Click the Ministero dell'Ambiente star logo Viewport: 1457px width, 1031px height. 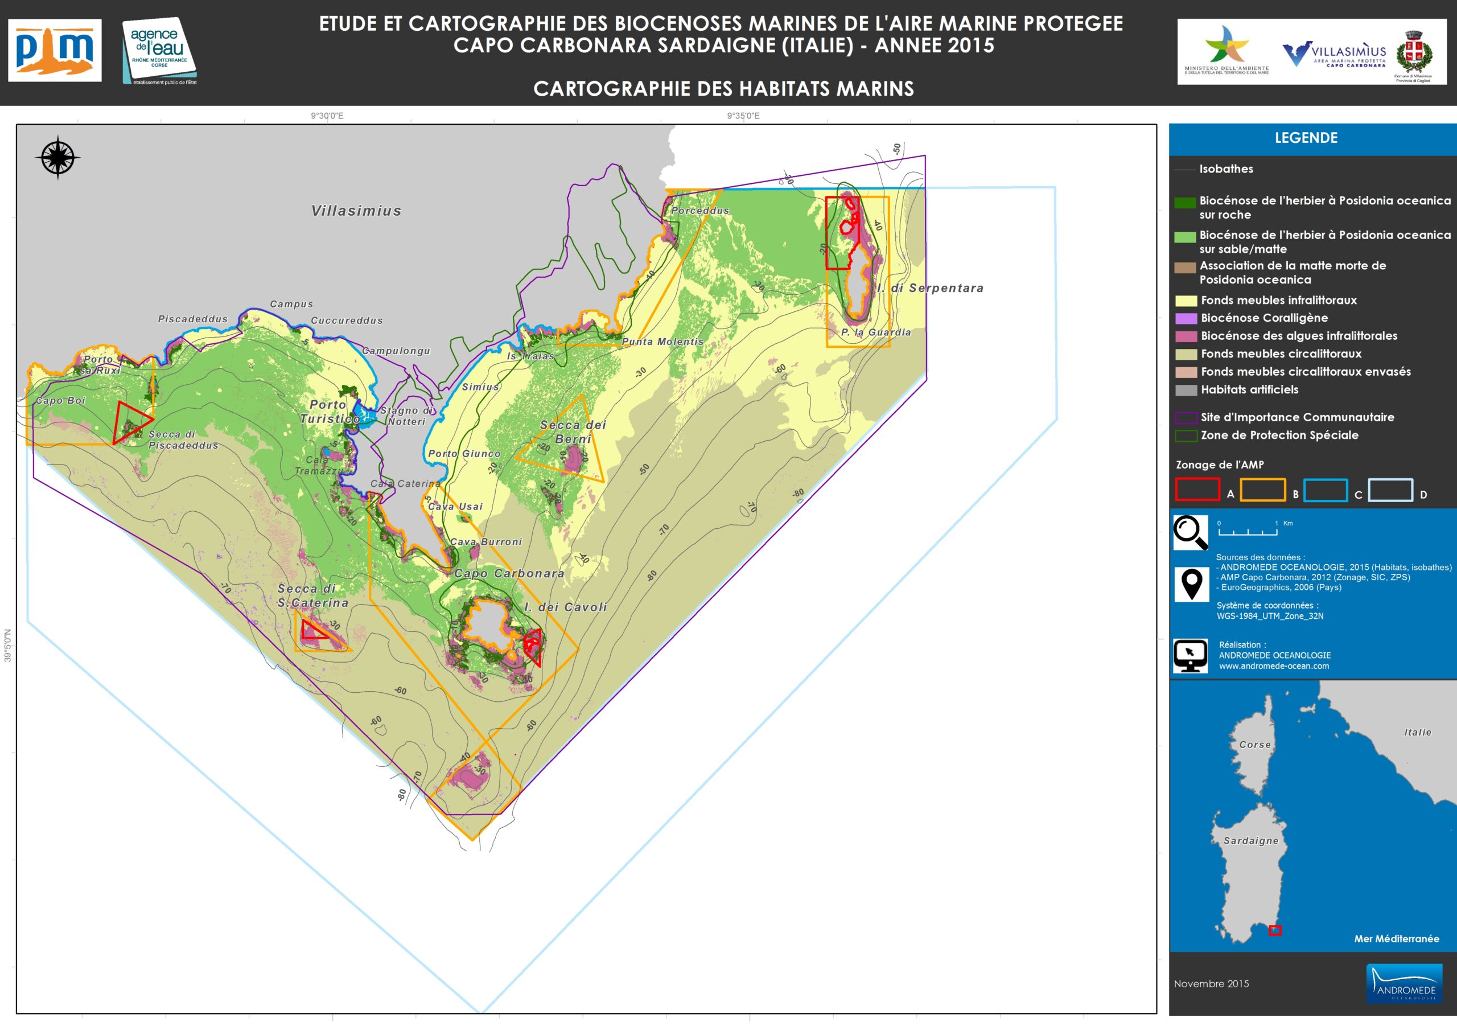coord(1226,46)
